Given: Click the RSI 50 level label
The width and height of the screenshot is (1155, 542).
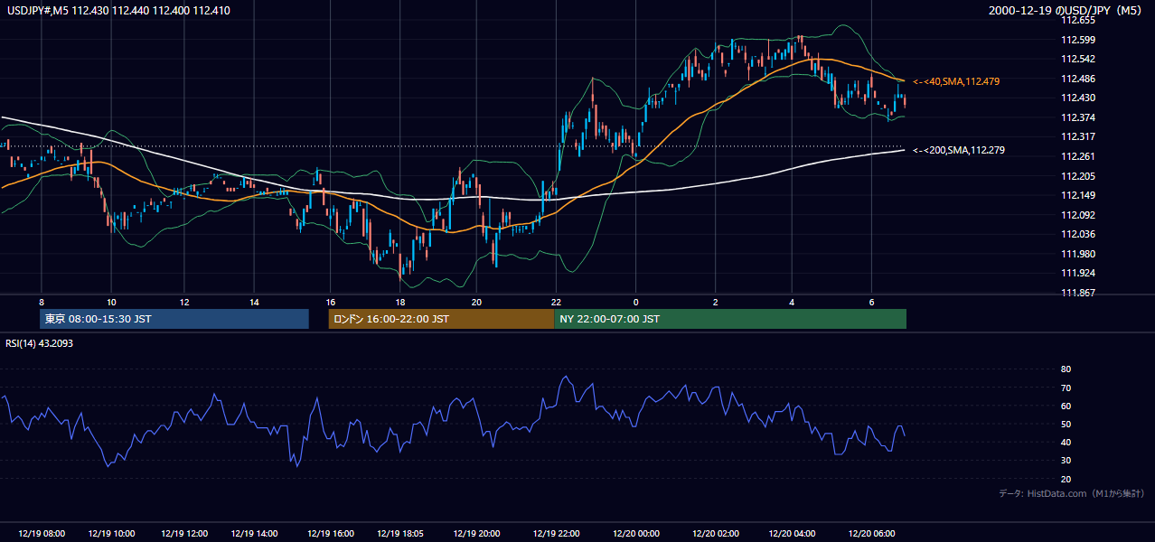Looking at the screenshot, I should [1066, 424].
